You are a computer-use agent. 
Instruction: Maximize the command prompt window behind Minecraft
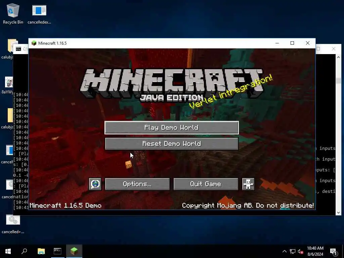318,49
